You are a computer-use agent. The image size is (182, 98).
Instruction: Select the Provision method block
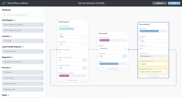(23, 72)
